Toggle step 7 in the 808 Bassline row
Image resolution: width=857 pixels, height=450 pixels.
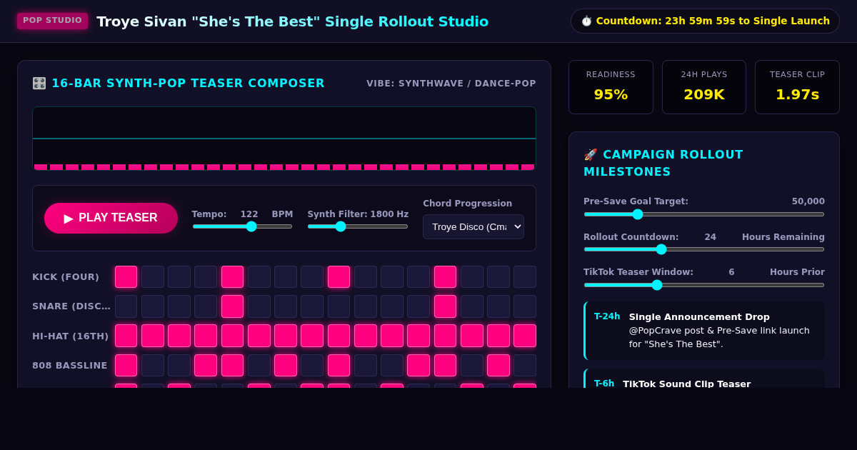(x=286, y=365)
